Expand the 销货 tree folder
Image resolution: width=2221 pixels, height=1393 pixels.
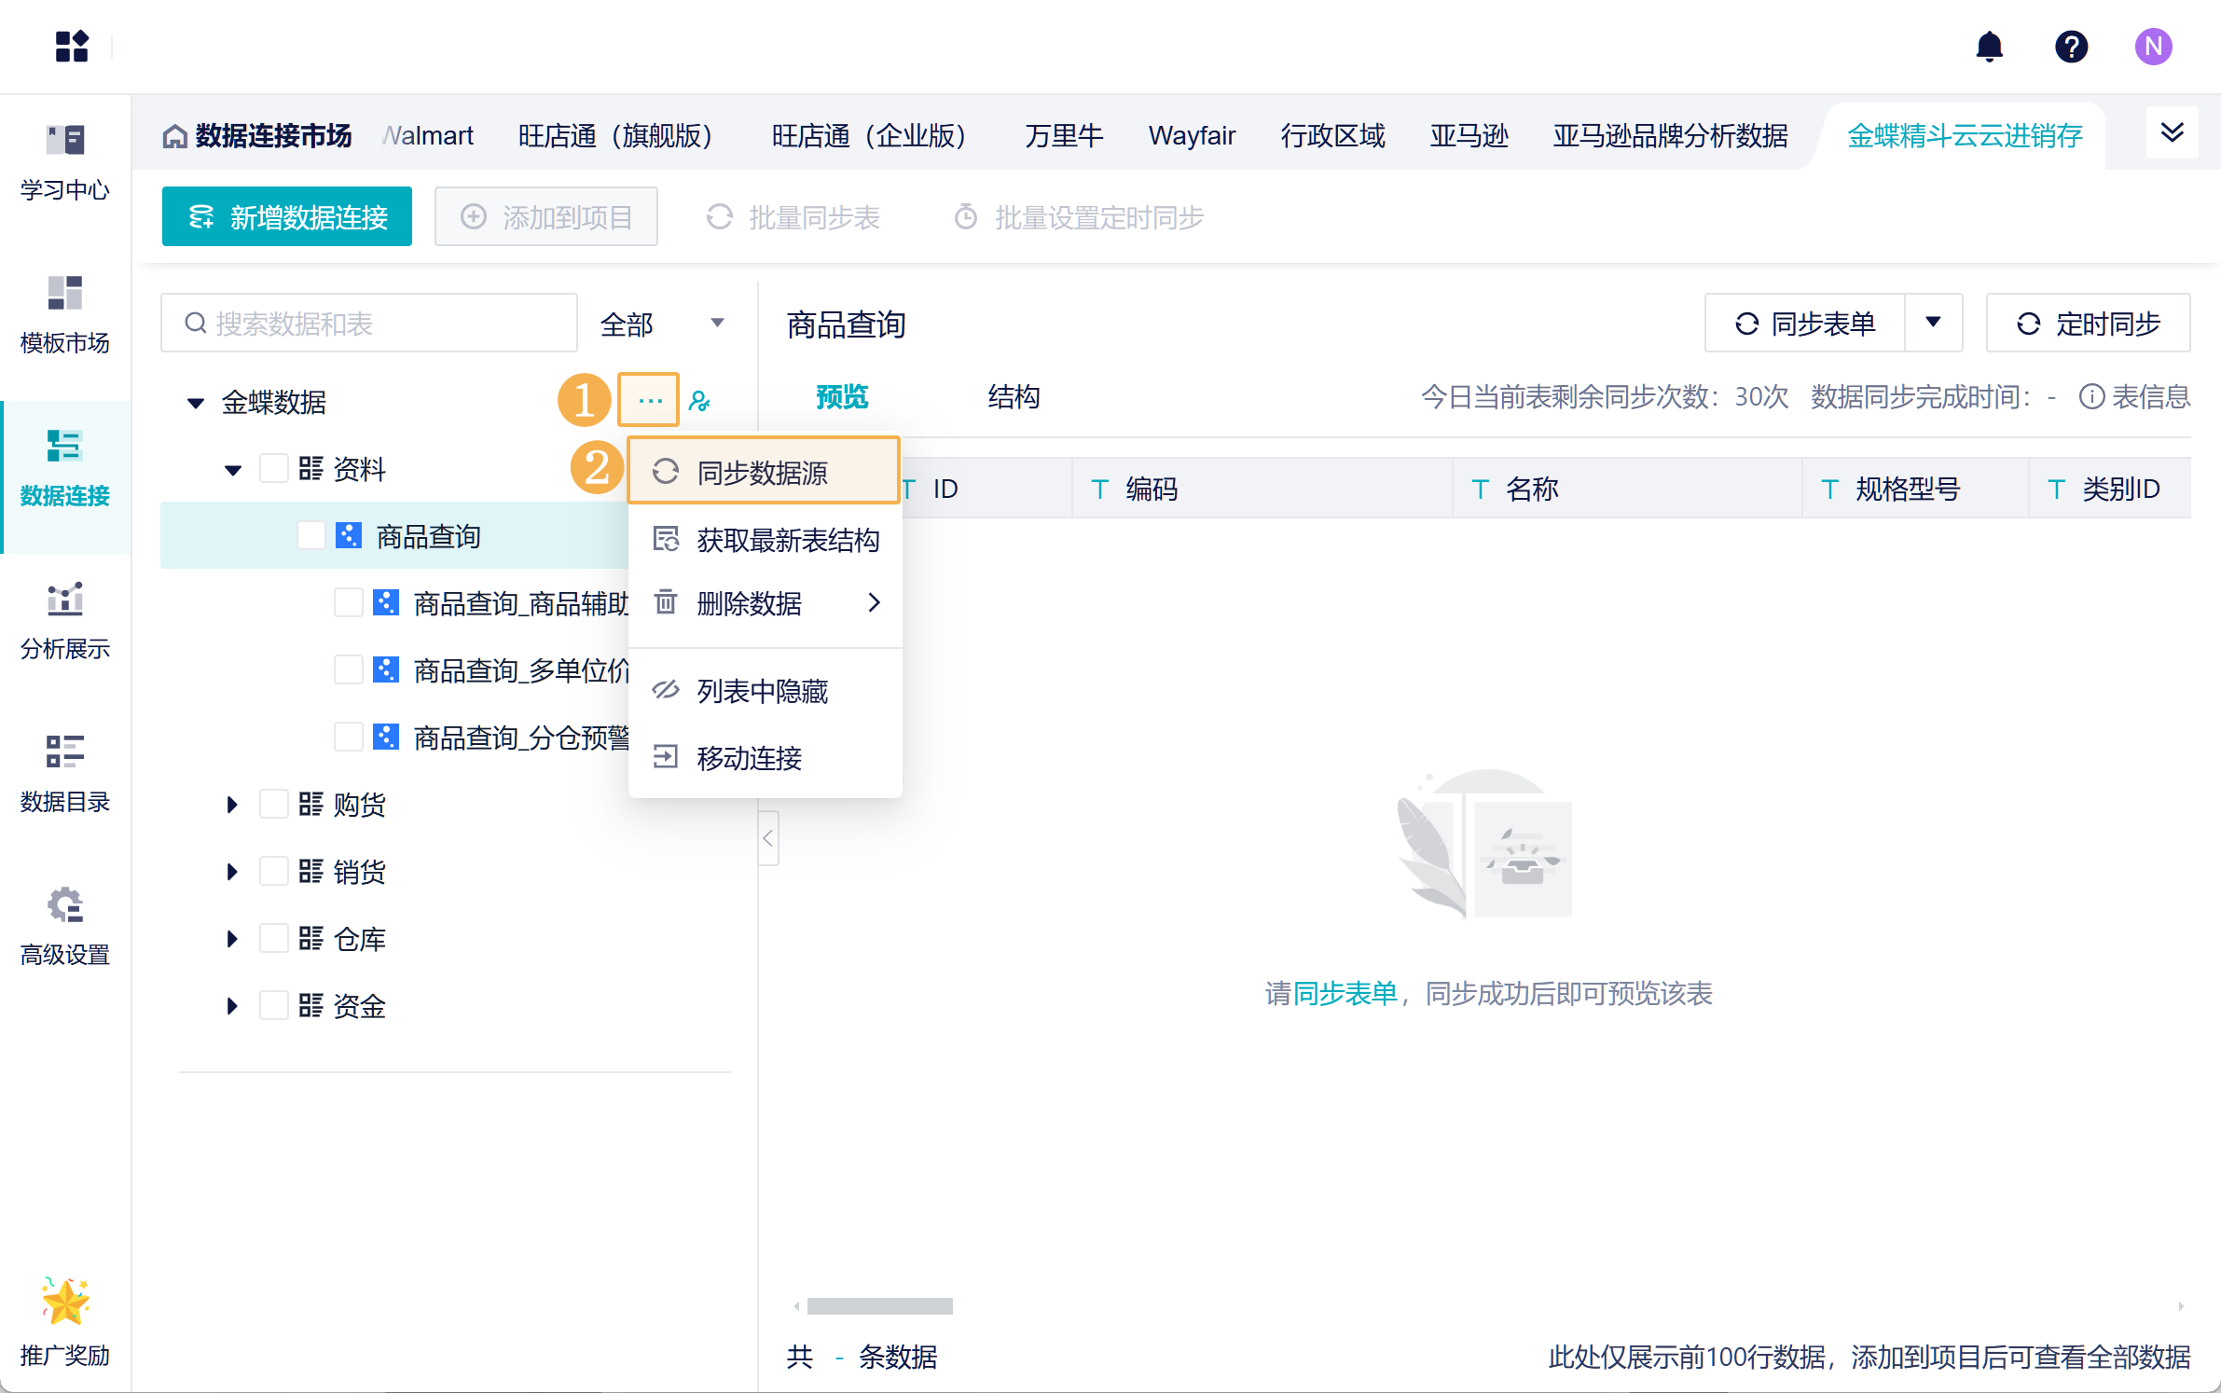point(232,872)
